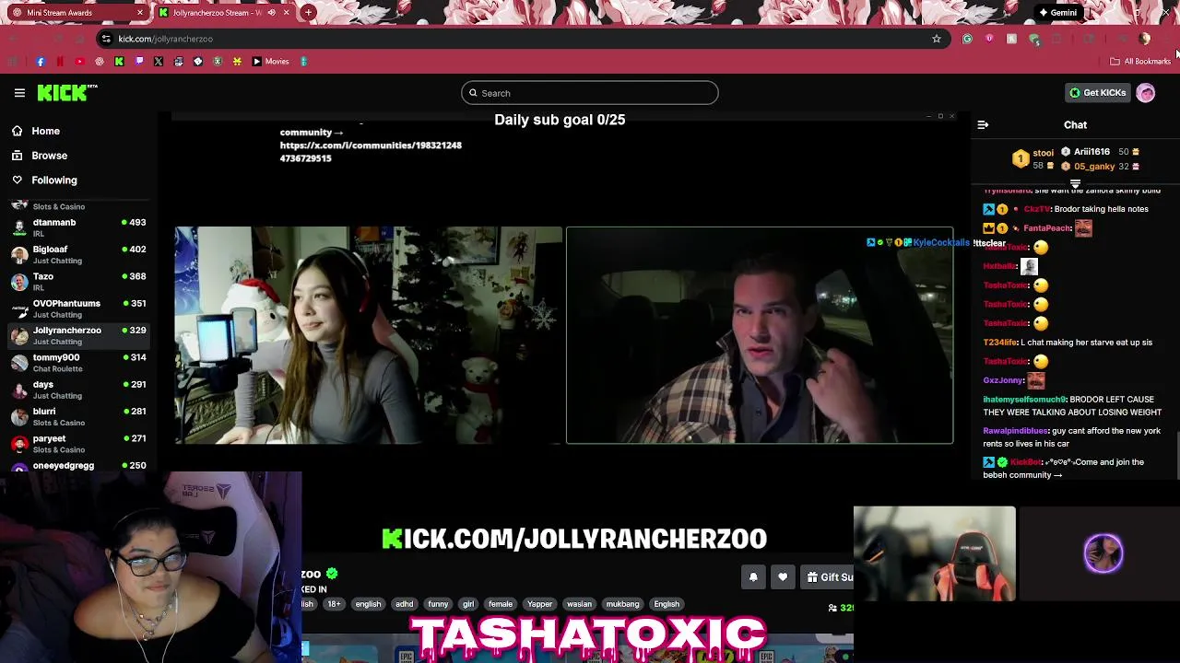Screen dimensions: 1180x663
Task: Open oneeyedgregg channel in Following list
Action: (78, 466)
